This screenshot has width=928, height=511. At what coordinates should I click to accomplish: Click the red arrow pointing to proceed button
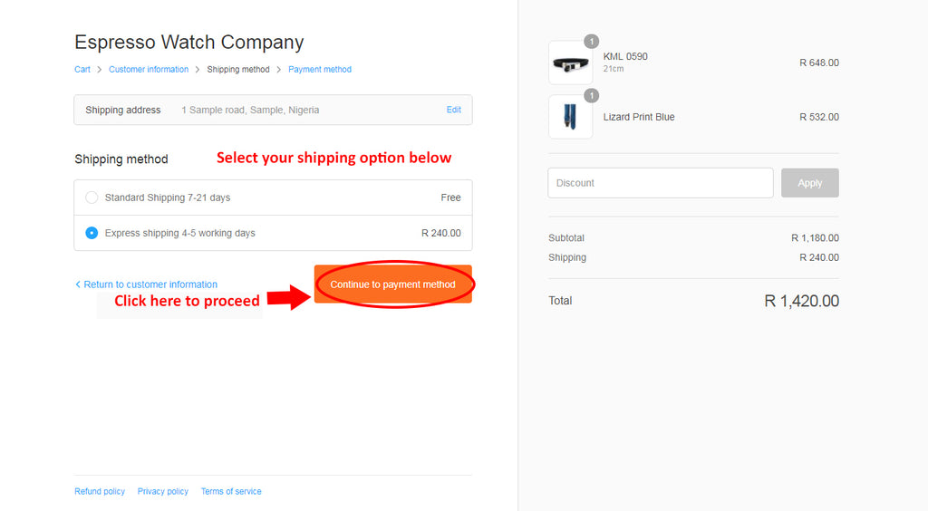pos(289,297)
